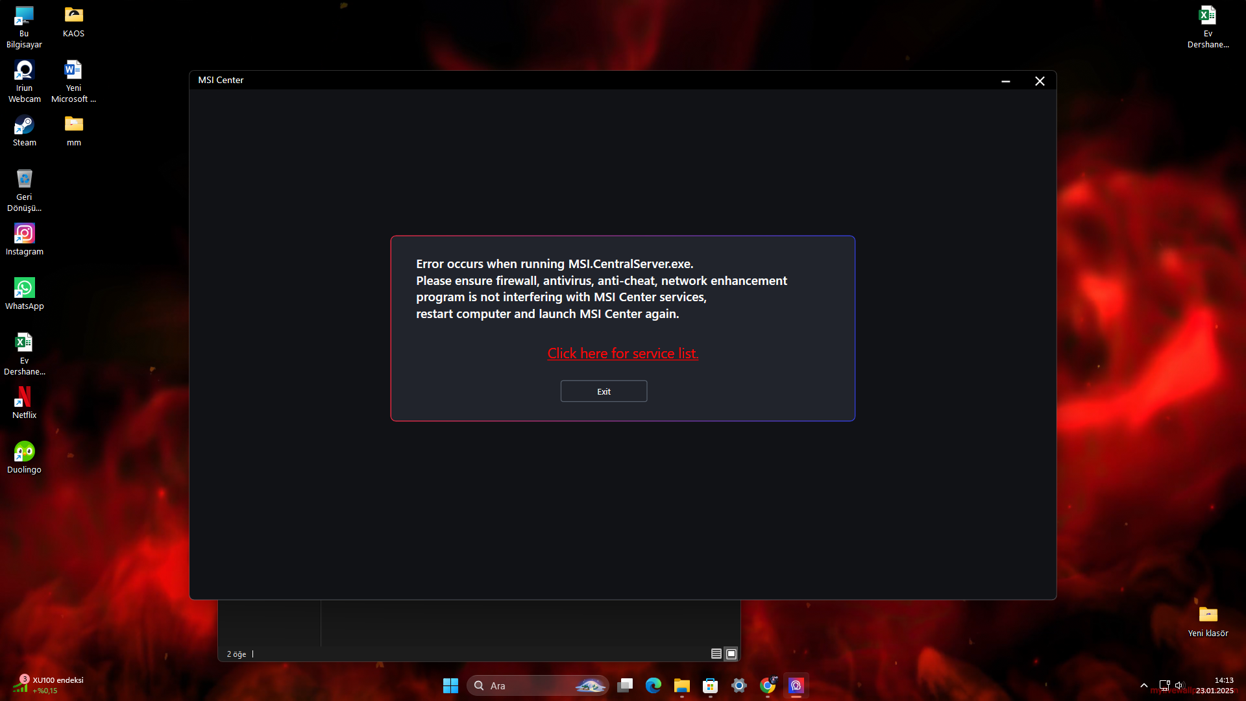Launch Microsoft Edge from the taskbar
The image size is (1246, 701).
[654, 685]
